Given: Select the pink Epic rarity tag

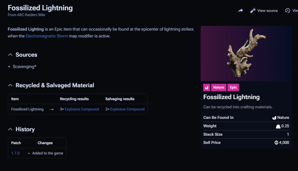Looking at the screenshot, I should click(x=233, y=88).
